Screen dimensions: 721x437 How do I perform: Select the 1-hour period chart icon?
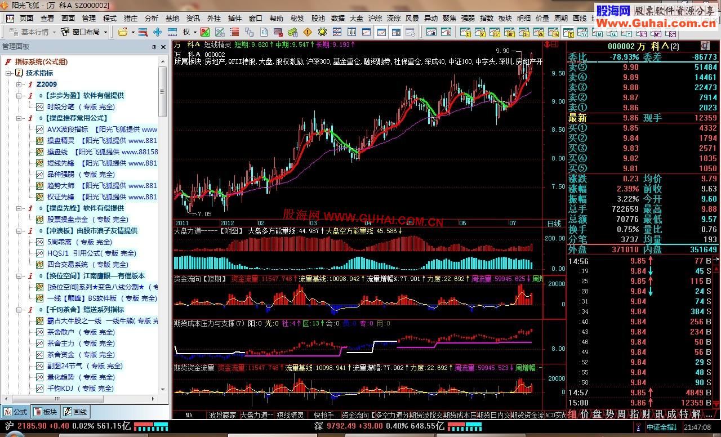pos(524,32)
